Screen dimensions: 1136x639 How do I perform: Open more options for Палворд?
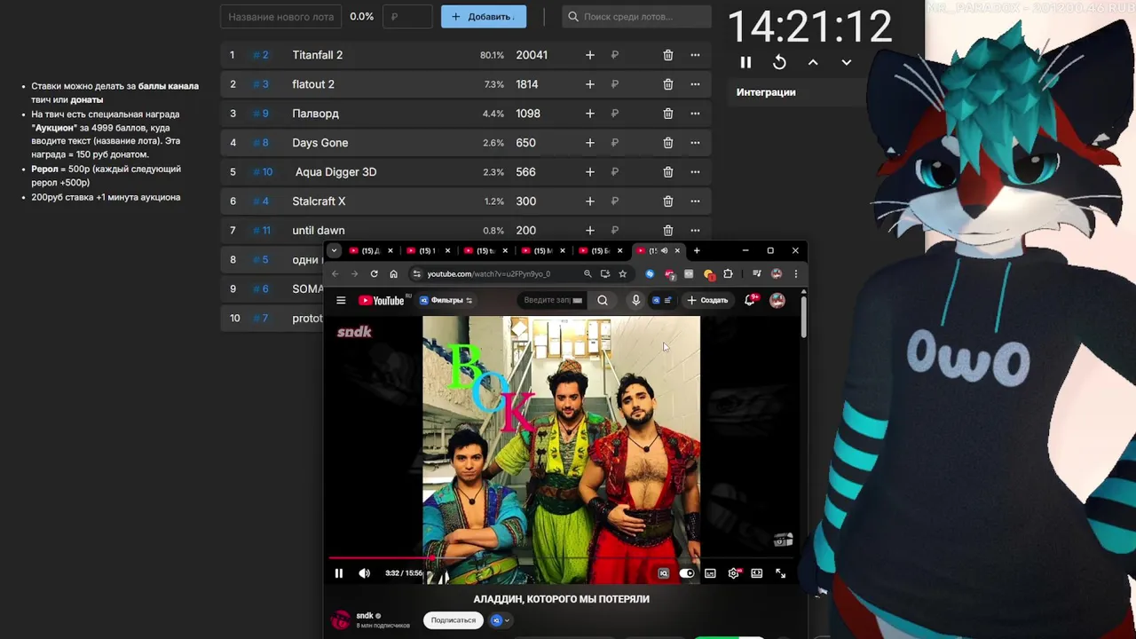click(x=695, y=114)
